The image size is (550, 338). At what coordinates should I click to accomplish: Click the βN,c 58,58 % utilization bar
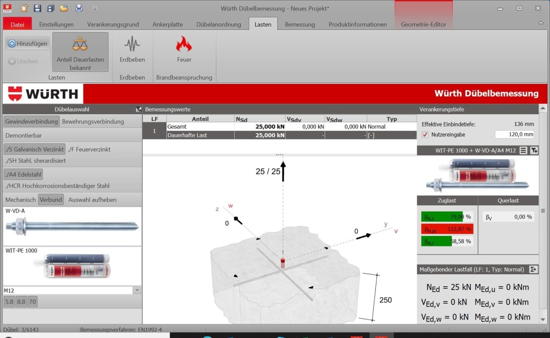click(x=447, y=241)
